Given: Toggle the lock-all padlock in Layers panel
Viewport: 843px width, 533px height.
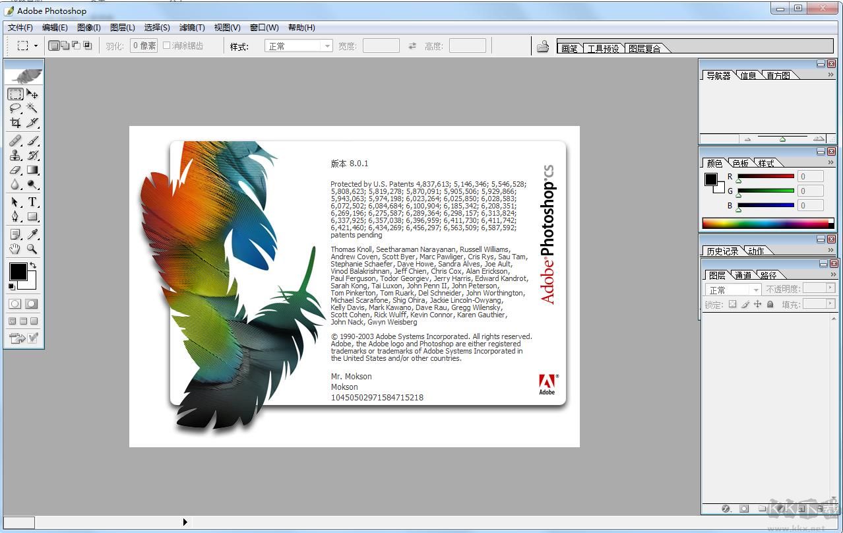Looking at the screenshot, I should [770, 304].
